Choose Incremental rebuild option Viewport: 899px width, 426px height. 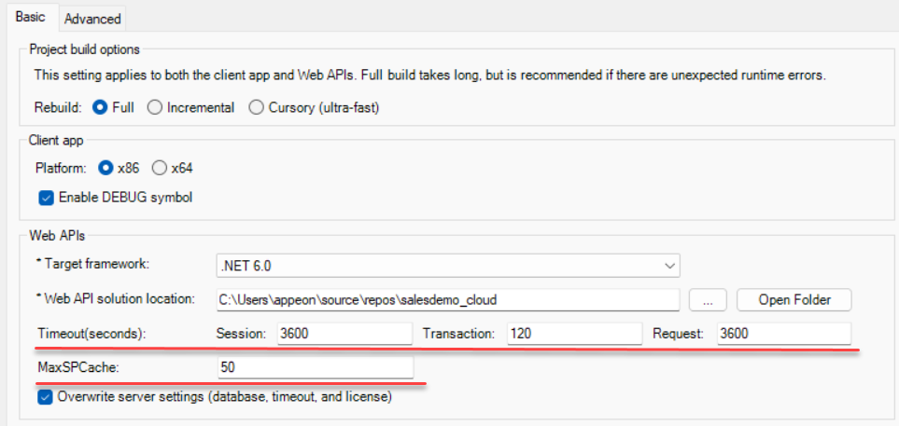155,107
